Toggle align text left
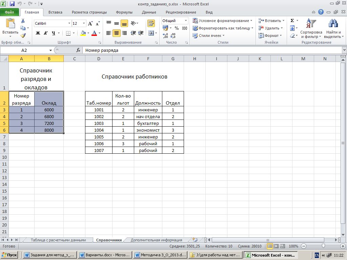This screenshot has height=260, width=347. click(x=109, y=33)
